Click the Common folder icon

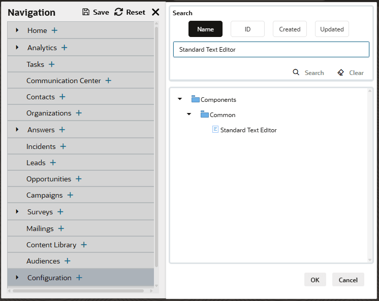pos(204,114)
